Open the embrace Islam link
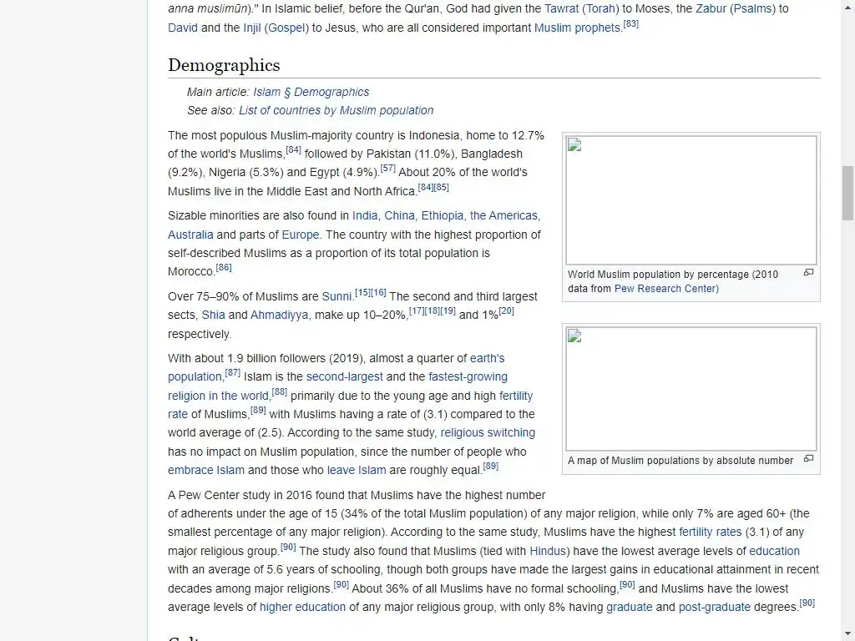The height and width of the screenshot is (641, 855). tap(206, 471)
